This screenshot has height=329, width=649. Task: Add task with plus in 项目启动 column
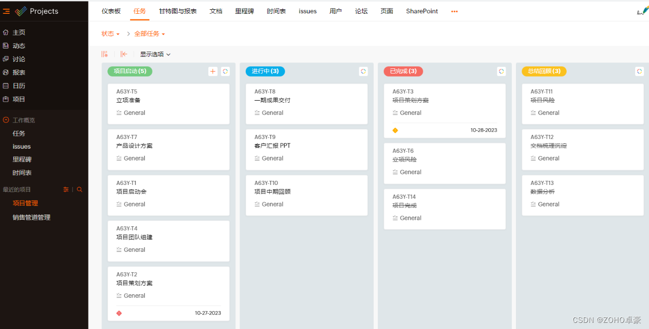(x=213, y=72)
